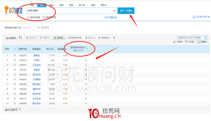Click the thumbs-up 有用 icon
Viewport: 211px width, 121px height.
tap(175, 42)
